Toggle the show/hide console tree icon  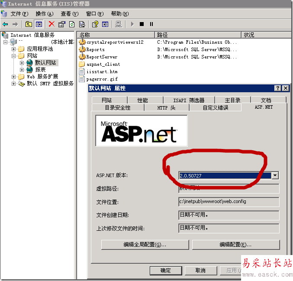tap(39, 24)
